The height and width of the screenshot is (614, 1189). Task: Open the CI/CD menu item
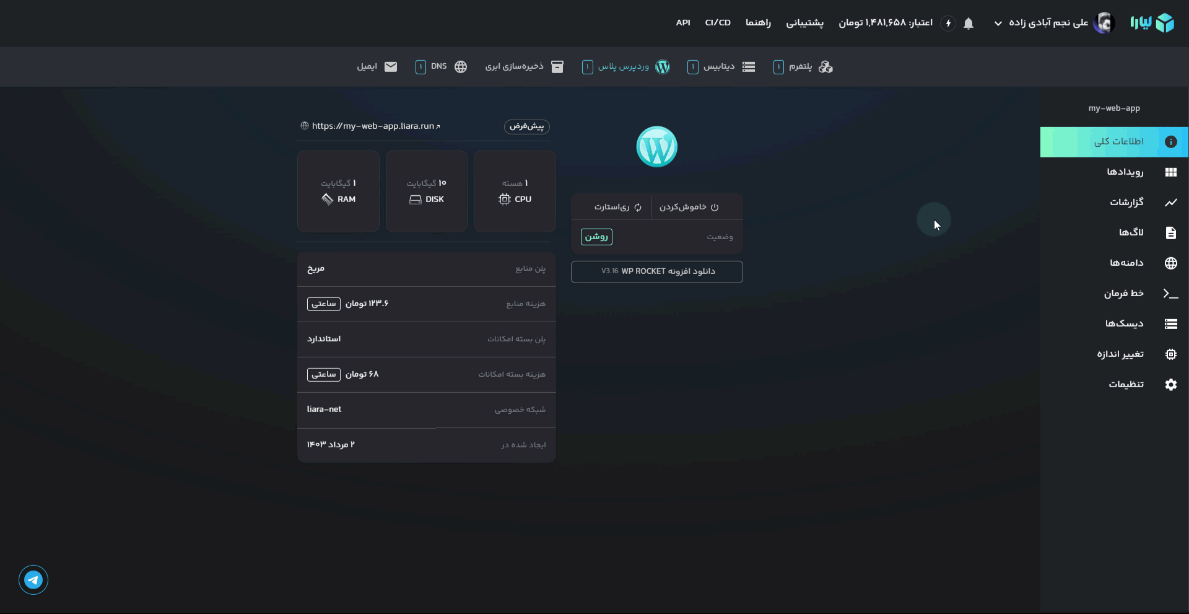[x=718, y=23]
